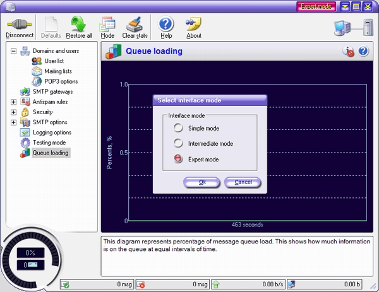379x292 pixels.
Task: Open User list in the tree
Action: pos(54,61)
